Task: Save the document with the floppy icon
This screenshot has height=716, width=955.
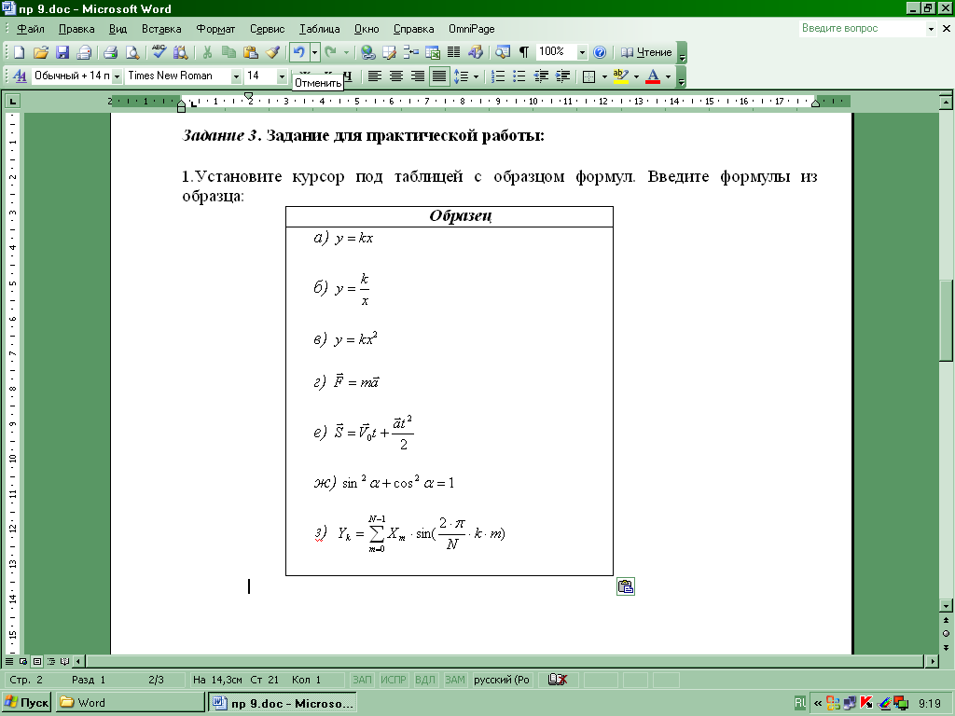Action: pos(62,52)
